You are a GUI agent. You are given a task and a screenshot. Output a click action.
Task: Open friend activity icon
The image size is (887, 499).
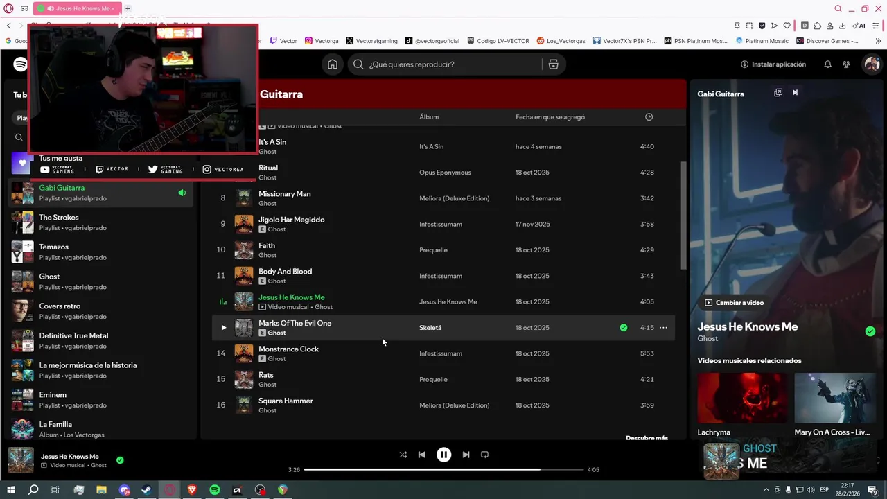(x=846, y=64)
